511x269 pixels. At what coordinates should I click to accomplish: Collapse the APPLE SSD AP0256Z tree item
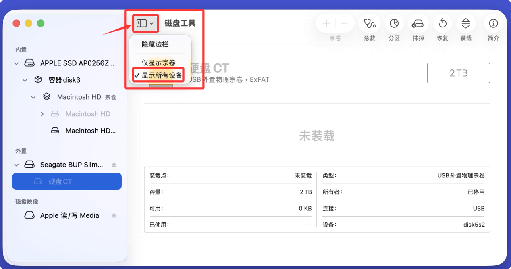coord(16,63)
